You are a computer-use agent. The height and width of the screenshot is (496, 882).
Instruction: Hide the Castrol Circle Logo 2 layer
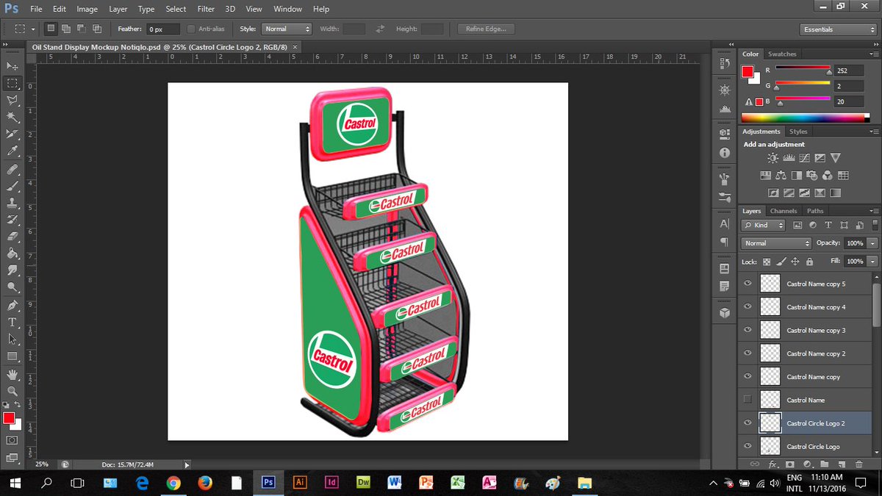point(748,423)
